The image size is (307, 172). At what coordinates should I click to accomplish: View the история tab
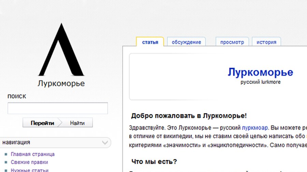266,42
